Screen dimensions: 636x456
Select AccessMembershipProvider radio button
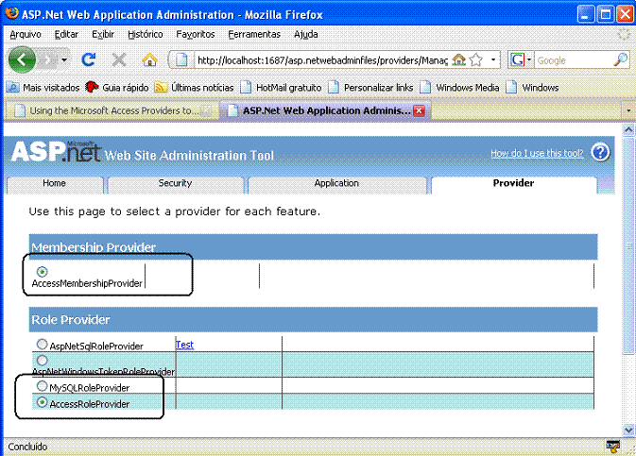[42, 271]
